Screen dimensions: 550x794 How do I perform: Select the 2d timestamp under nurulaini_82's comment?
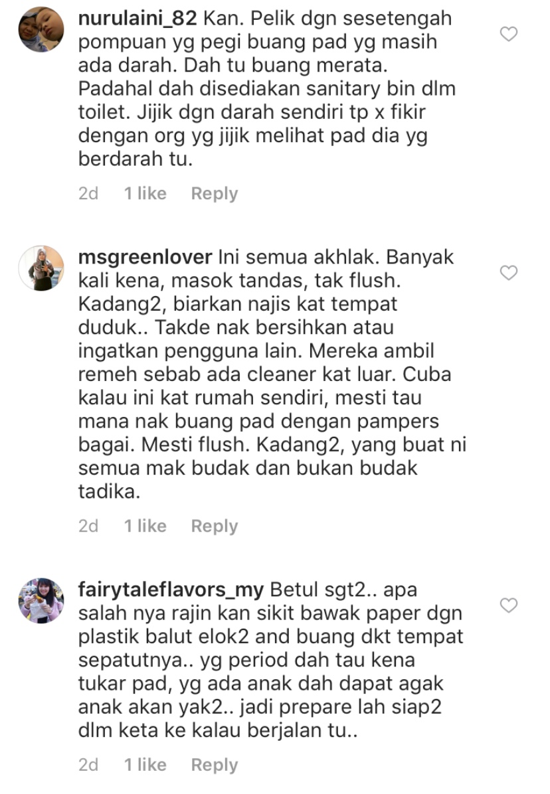88,193
